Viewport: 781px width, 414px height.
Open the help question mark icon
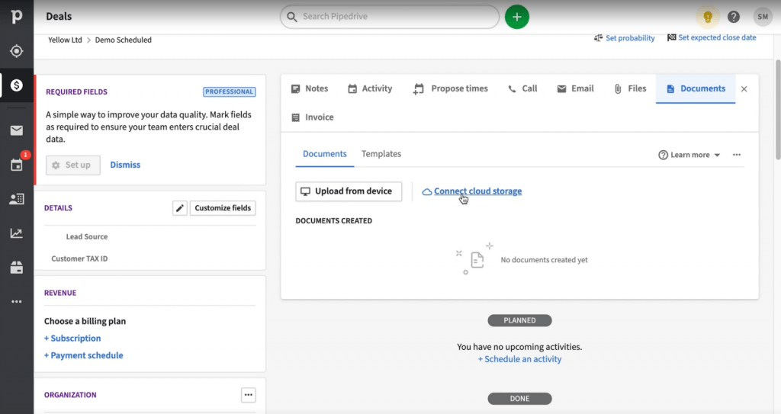click(733, 17)
